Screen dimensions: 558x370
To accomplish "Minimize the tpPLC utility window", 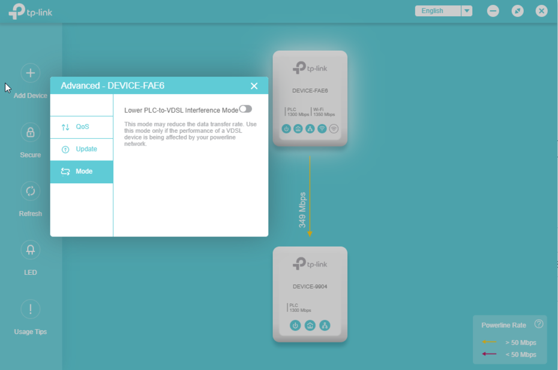I will click(493, 11).
